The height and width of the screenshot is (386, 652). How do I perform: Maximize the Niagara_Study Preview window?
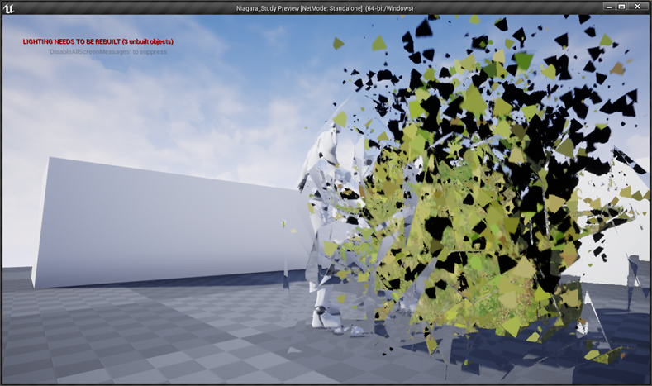click(621, 7)
